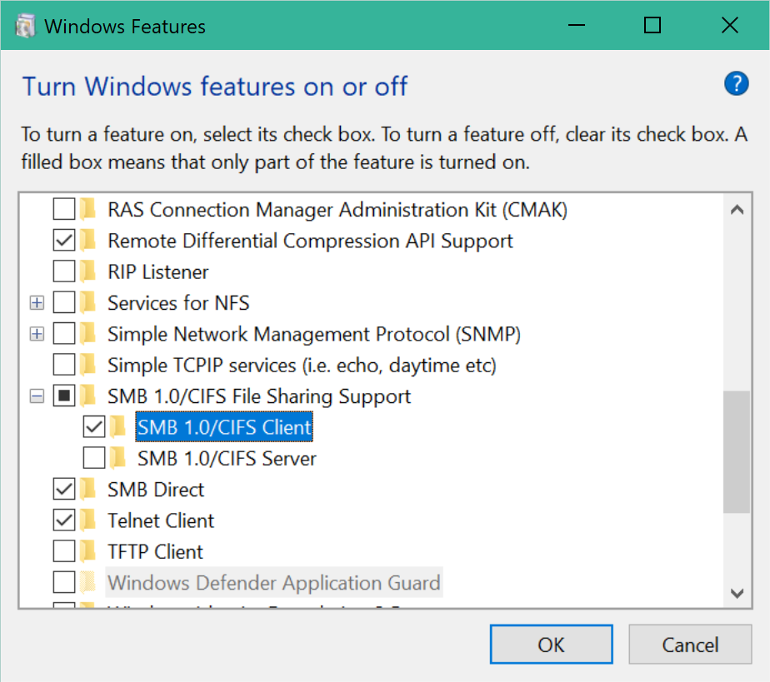This screenshot has height=682, width=770.
Task: Enable the RIP Listener checkbox
Action: click(x=64, y=271)
